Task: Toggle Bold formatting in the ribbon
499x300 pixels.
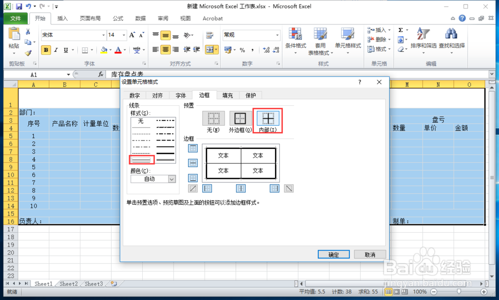Action: [x=46, y=50]
